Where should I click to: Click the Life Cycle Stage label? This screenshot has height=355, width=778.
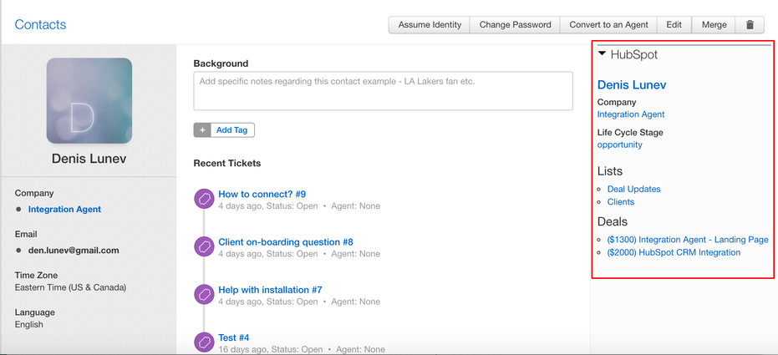(630, 132)
